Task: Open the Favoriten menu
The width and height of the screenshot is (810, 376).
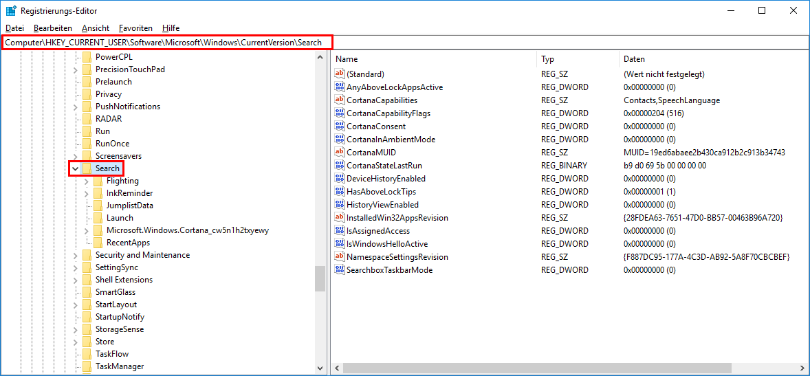Action: tap(135, 28)
